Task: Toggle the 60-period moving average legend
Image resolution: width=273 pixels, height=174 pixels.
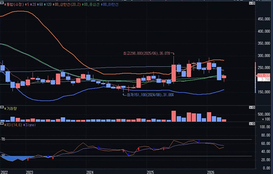Action: pyautogui.click(x=41, y=4)
